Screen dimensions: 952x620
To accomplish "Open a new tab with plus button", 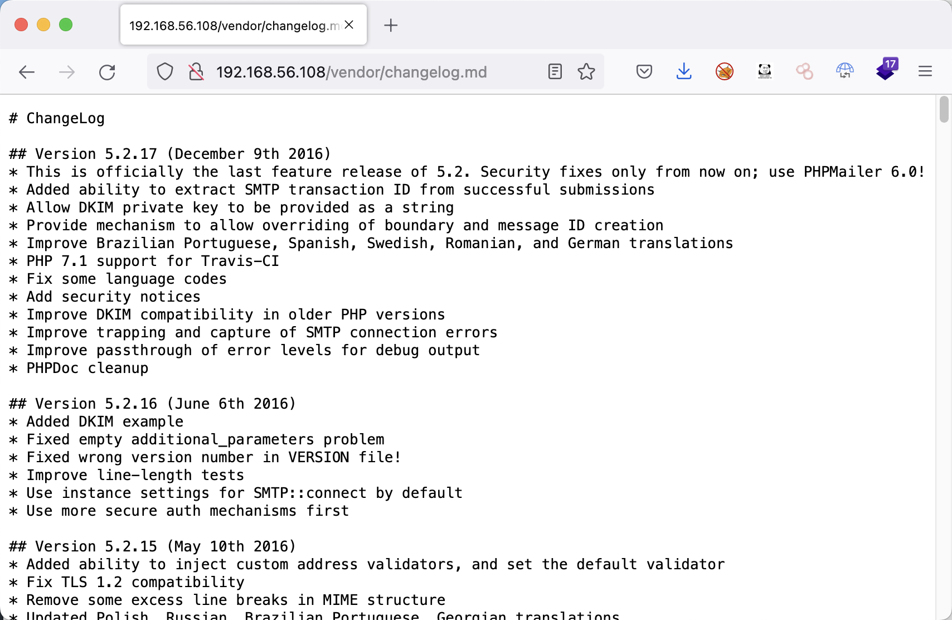I will pyautogui.click(x=391, y=25).
